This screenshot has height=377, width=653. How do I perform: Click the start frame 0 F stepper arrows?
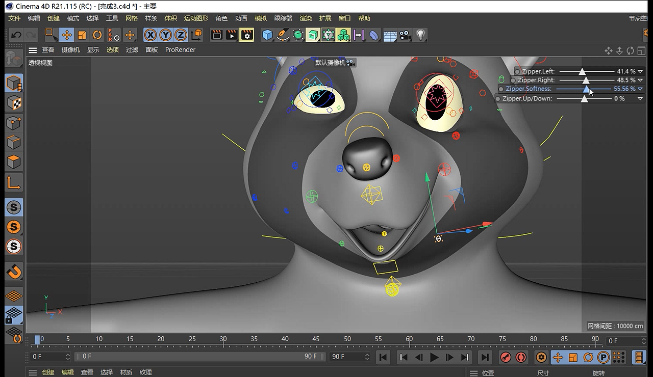[68, 357]
